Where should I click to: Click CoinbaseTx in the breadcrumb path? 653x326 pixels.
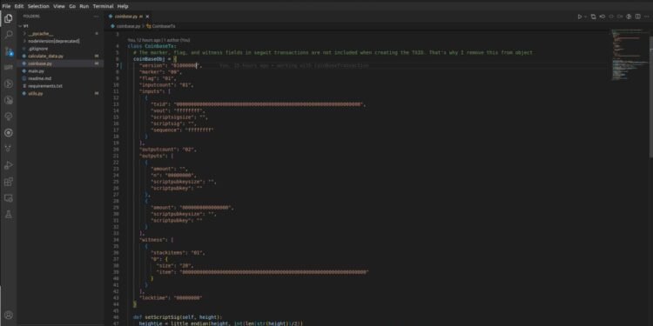click(164, 26)
